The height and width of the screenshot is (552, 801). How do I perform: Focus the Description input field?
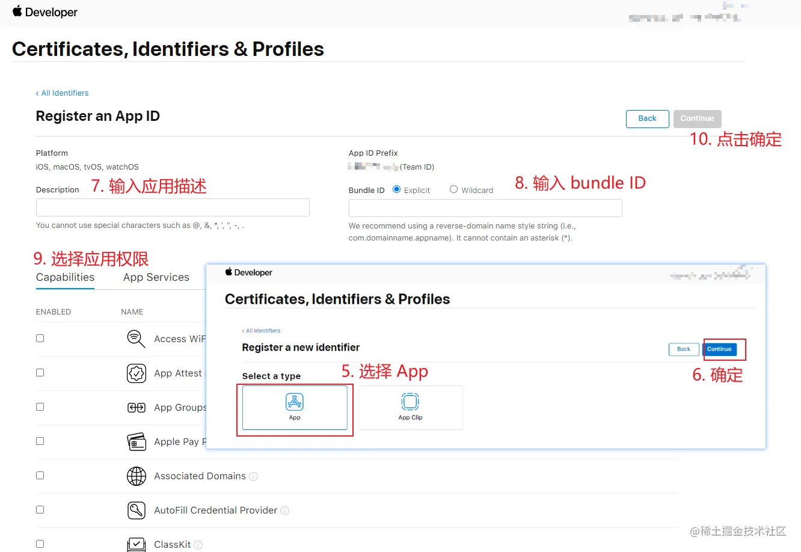(x=173, y=207)
